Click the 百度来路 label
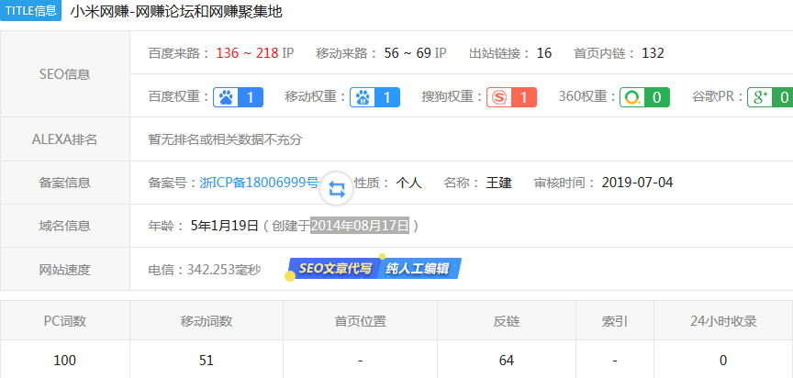Screen dimensions: 793x378 (x=179, y=53)
